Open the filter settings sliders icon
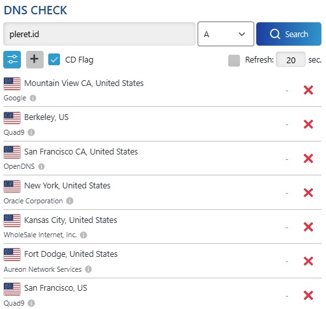326x309 pixels. pyautogui.click(x=12, y=59)
